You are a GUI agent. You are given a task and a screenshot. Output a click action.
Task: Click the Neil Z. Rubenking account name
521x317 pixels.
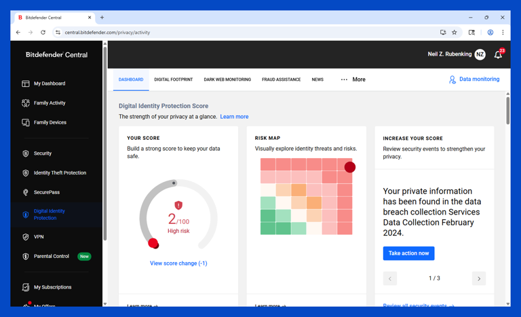click(450, 54)
